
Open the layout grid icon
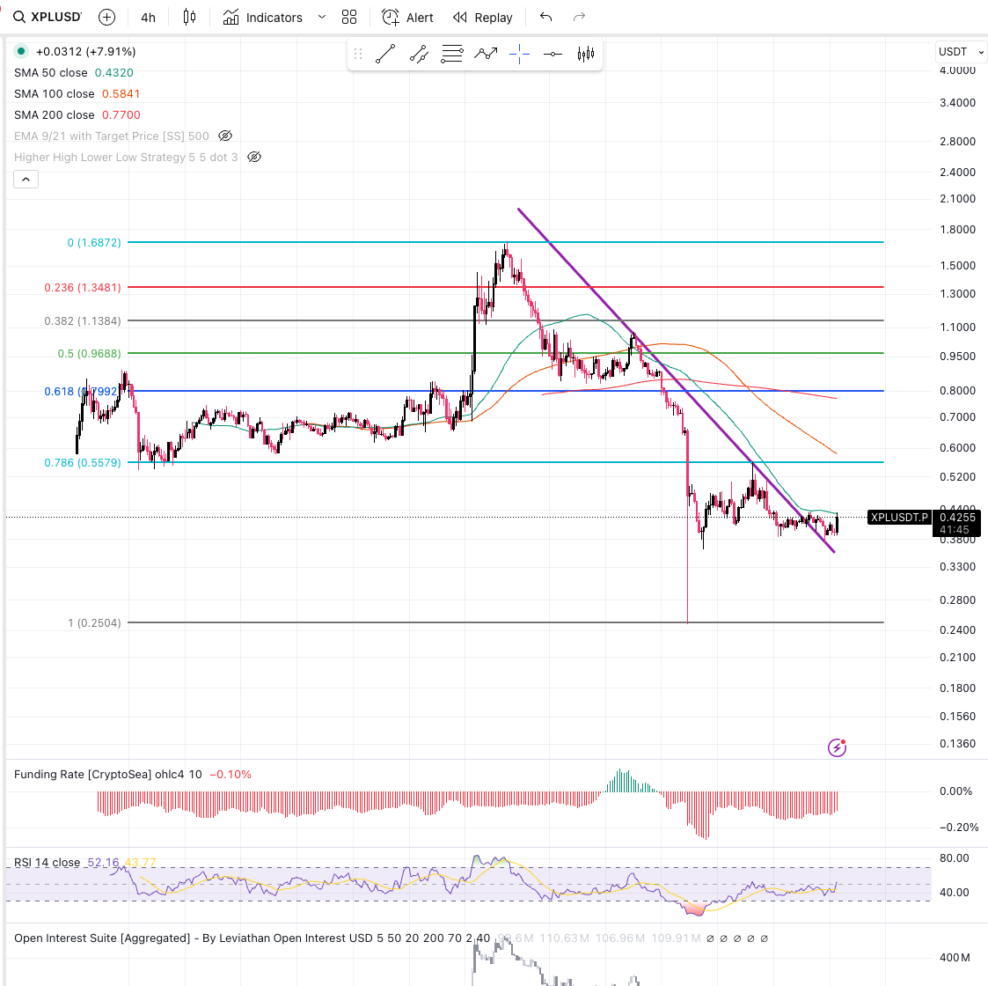tap(349, 18)
